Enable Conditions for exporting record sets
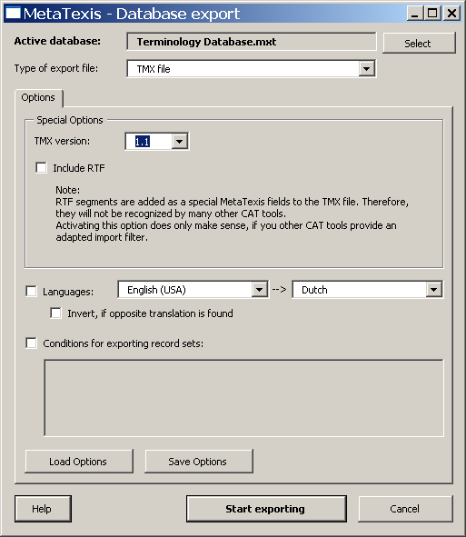The width and height of the screenshot is (466, 537). [x=31, y=343]
